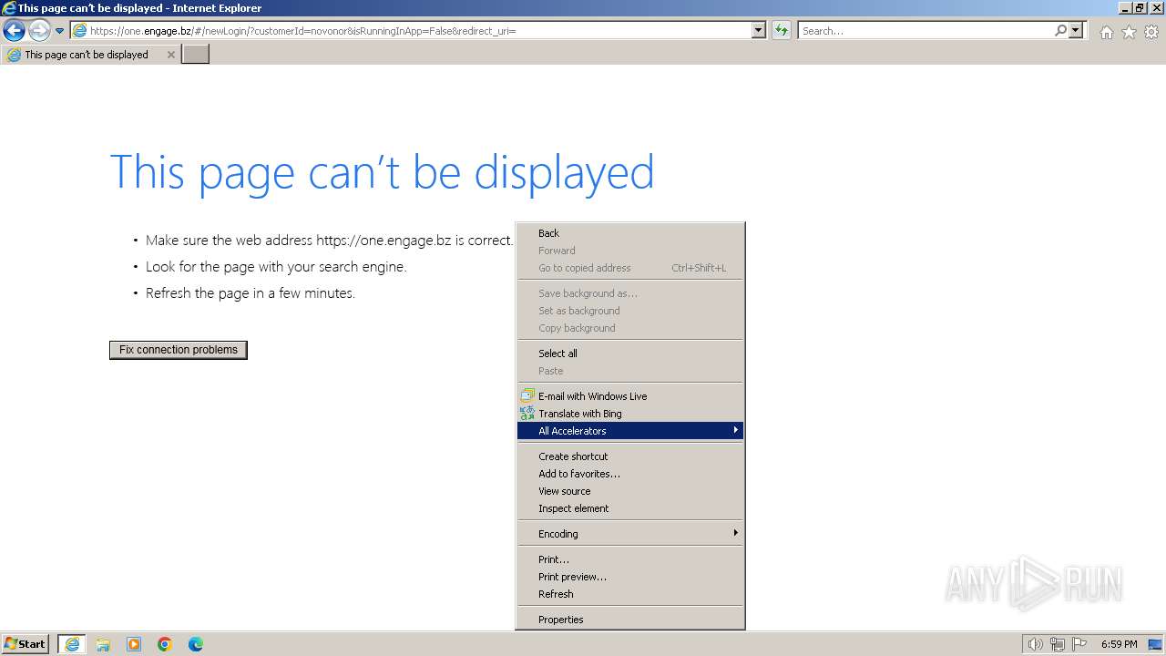This screenshot has width=1166, height=656.
Task: Click the Refresh icon beside the address bar
Action: click(x=782, y=31)
